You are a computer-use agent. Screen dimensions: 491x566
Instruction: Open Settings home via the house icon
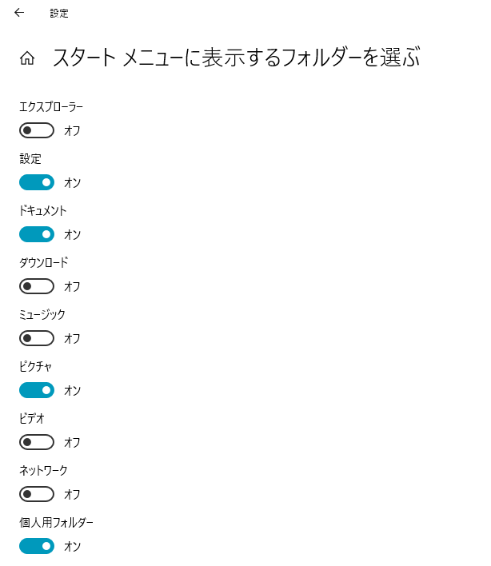click(x=27, y=58)
